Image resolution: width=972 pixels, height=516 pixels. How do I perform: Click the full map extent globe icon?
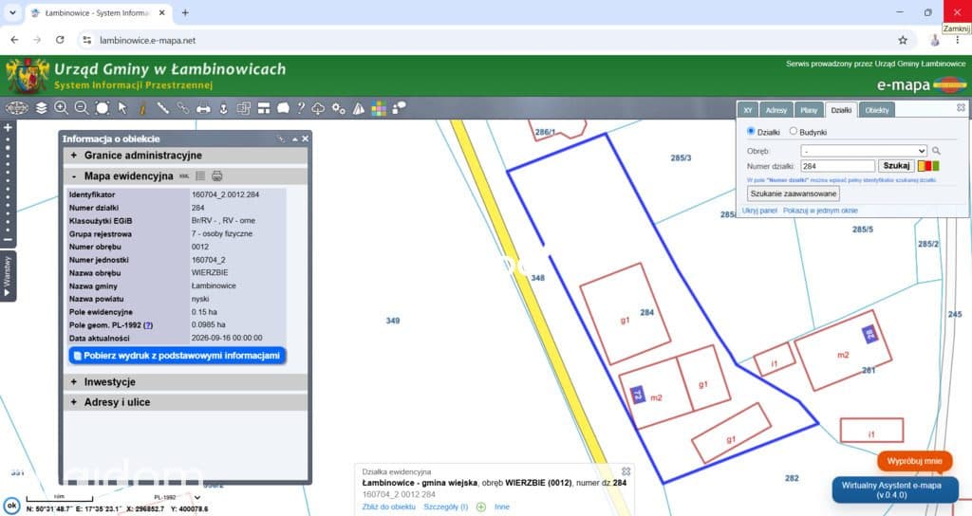tap(17, 108)
